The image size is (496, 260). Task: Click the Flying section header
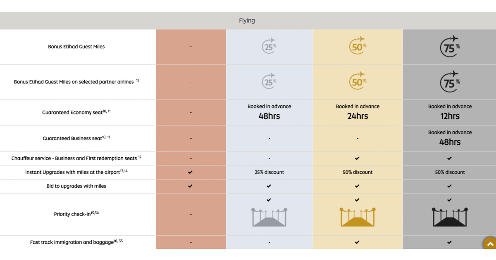[247, 20]
